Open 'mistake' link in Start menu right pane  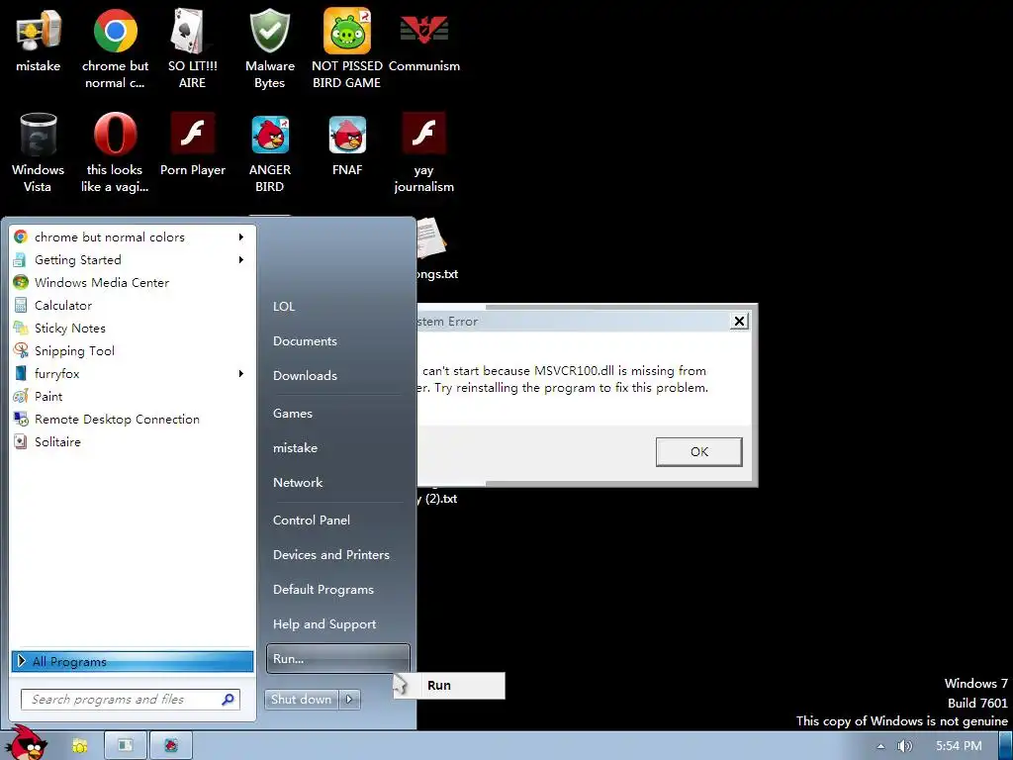point(295,448)
